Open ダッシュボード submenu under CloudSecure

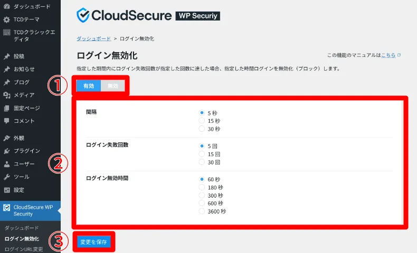point(22,228)
